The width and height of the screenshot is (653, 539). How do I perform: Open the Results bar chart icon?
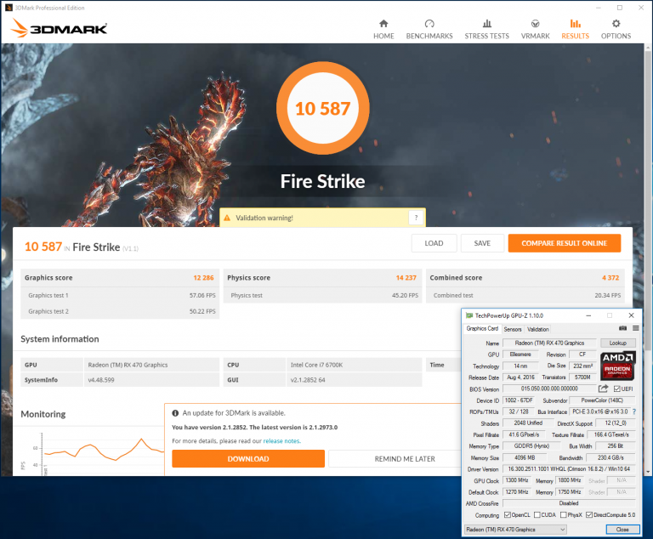tap(575, 23)
